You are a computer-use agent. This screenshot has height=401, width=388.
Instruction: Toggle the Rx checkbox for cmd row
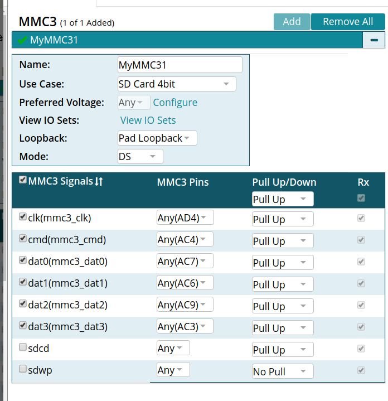[x=361, y=240]
